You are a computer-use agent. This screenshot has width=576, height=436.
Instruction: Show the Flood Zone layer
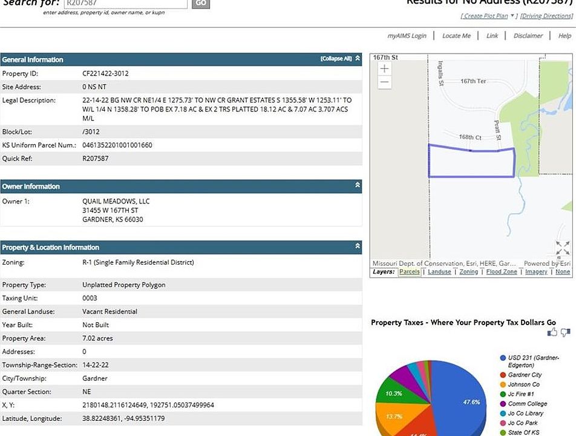(502, 272)
